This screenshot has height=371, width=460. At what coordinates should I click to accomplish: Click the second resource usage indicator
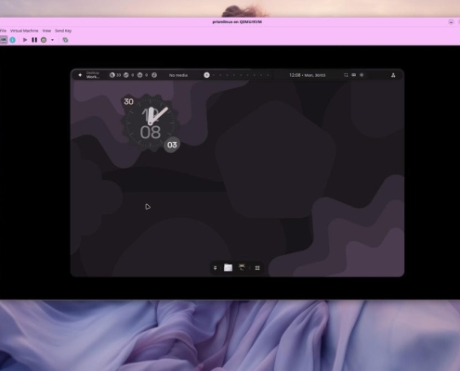pyautogui.click(x=128, y=75)
